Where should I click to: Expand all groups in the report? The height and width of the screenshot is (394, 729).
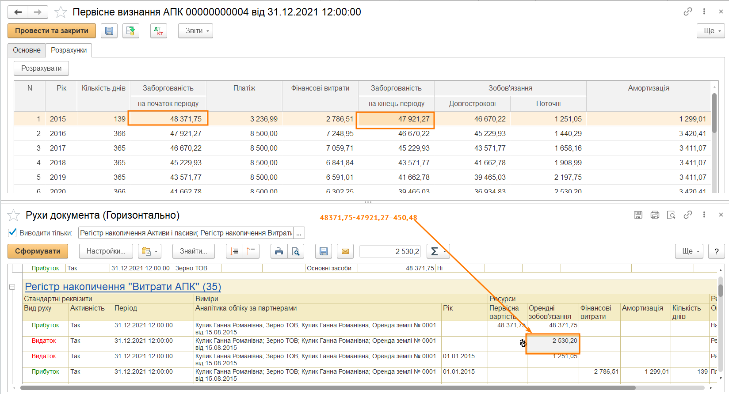[234, 251]
